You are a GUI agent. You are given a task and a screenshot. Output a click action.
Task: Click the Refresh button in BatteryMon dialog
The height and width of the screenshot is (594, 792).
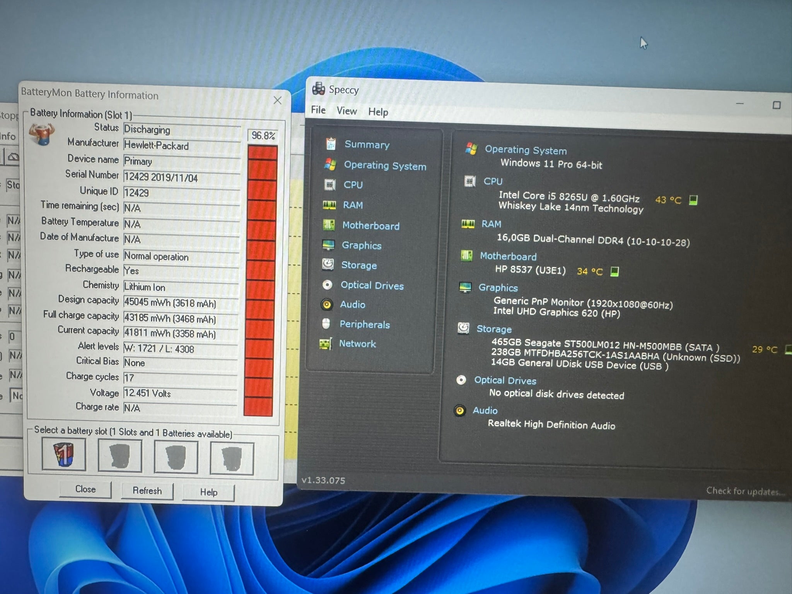point(147,491)
